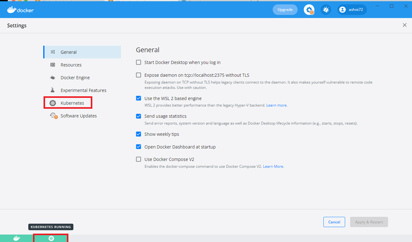Click the Docker Engine sidebar icon
This screenshot has height=242, width=412.
53,78
